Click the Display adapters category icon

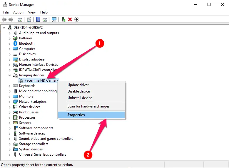(x=15, y=59)
